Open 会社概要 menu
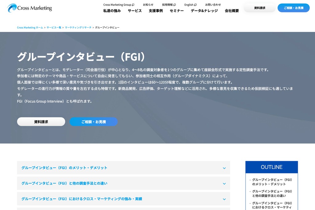This screenshot has height=210, width=315. click(x=232, y=11)
